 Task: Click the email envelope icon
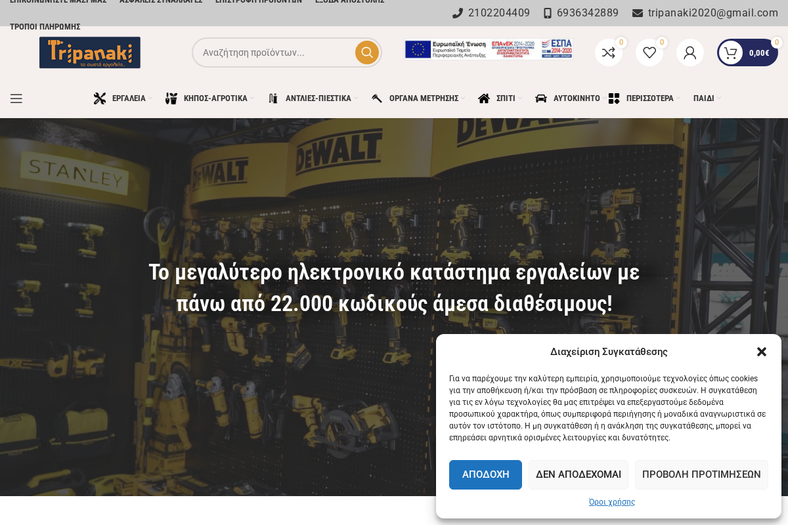tap(638, 13)
